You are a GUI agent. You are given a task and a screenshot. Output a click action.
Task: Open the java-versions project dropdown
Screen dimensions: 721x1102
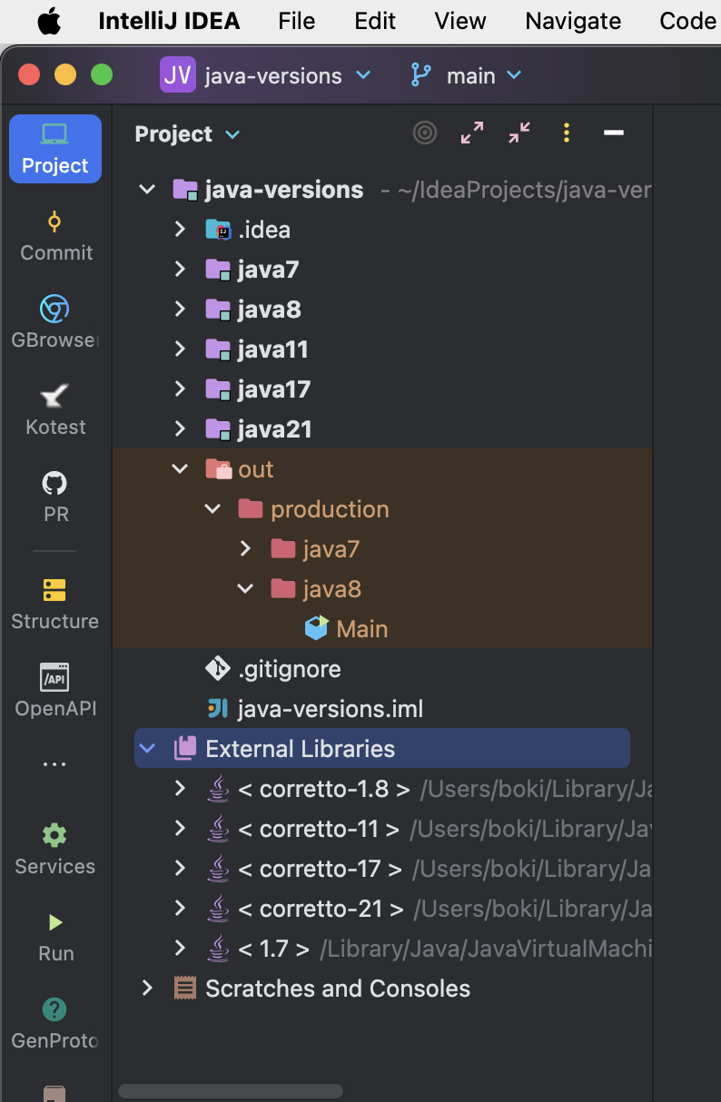tap(266, 75)
